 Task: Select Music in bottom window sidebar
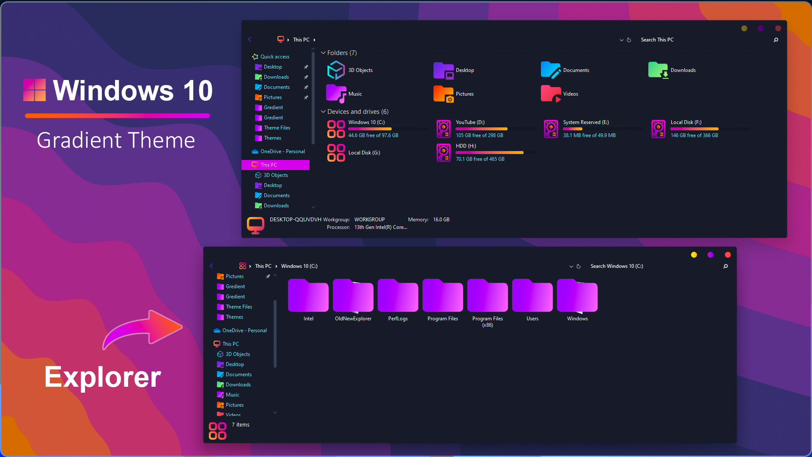(x=232, y=395)
